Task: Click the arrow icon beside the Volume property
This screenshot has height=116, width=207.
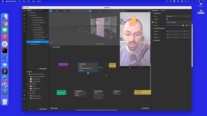Action: 152,25
